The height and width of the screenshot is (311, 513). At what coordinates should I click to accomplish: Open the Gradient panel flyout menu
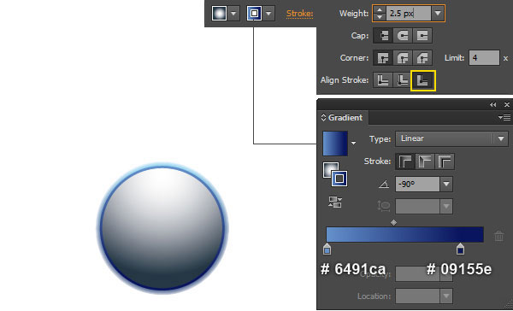[504, 117]
